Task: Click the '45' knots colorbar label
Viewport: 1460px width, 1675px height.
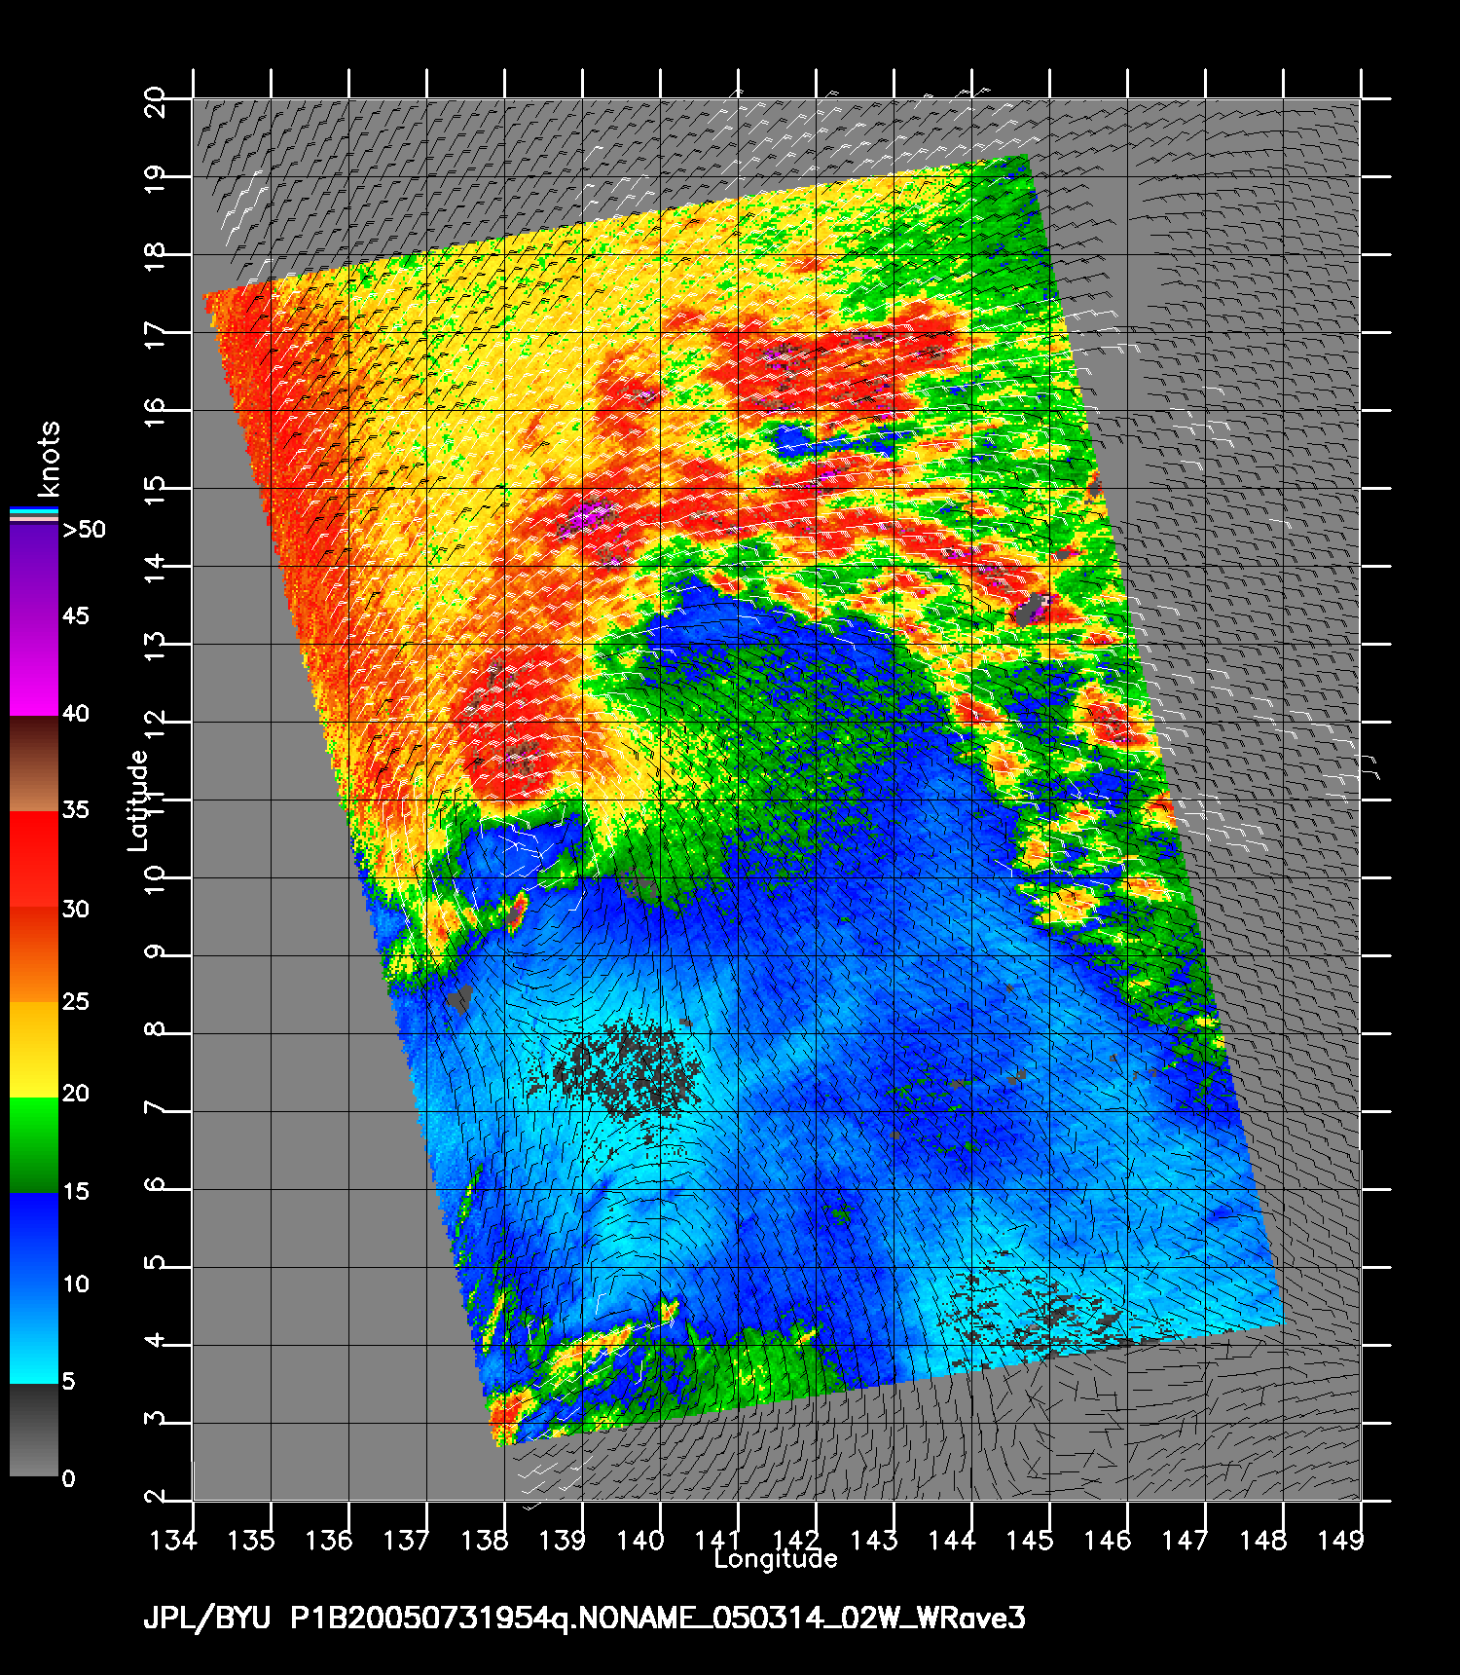Action: [x=76, y=616]
